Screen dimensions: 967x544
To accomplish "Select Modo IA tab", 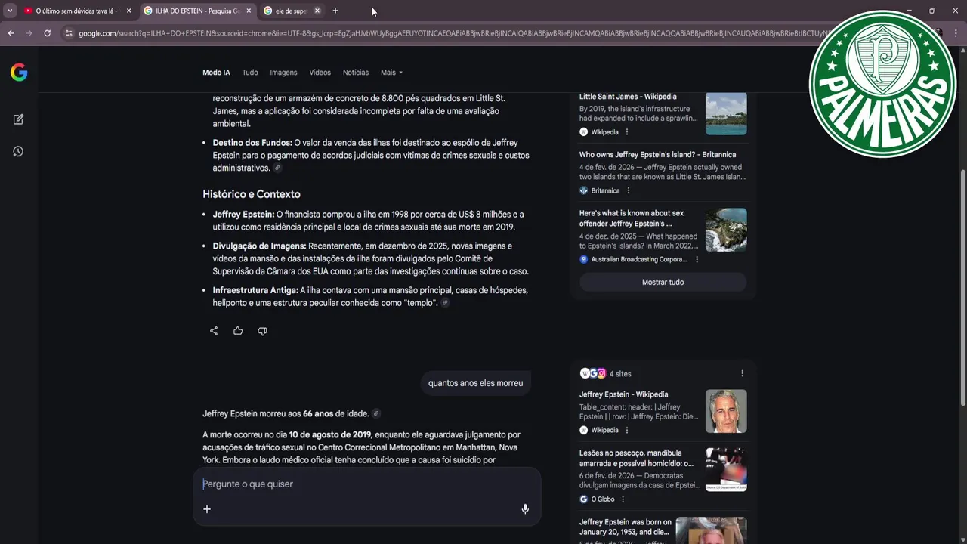I will 216,73.
